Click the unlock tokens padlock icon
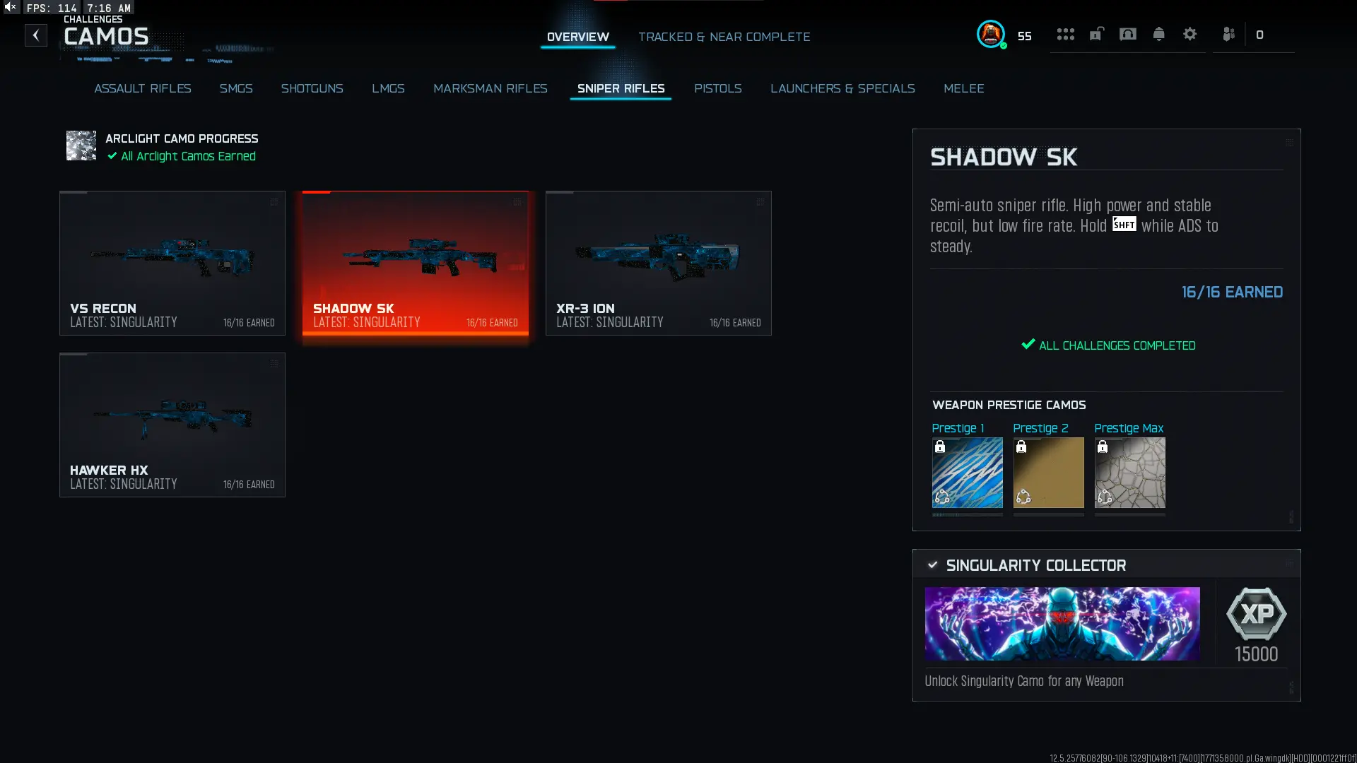1357x763 pixels. pyautogui.click(x=1096, y=34)
